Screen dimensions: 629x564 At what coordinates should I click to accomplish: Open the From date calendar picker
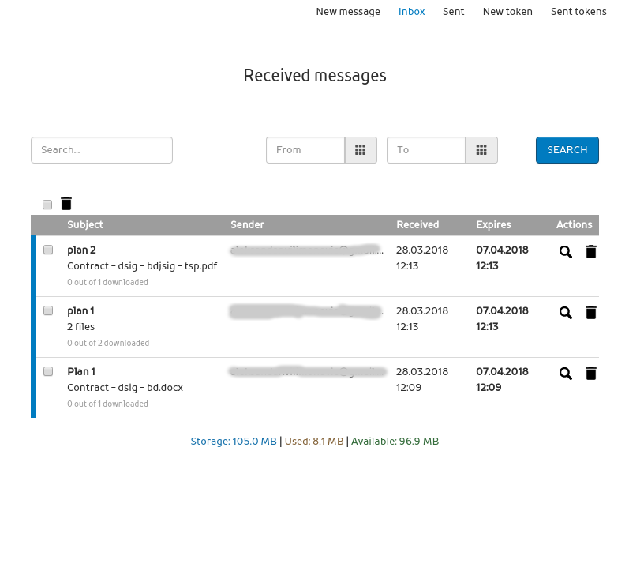point(361,150)
